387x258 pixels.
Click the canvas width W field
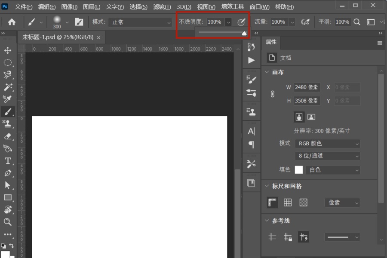[x=307, y=87]
